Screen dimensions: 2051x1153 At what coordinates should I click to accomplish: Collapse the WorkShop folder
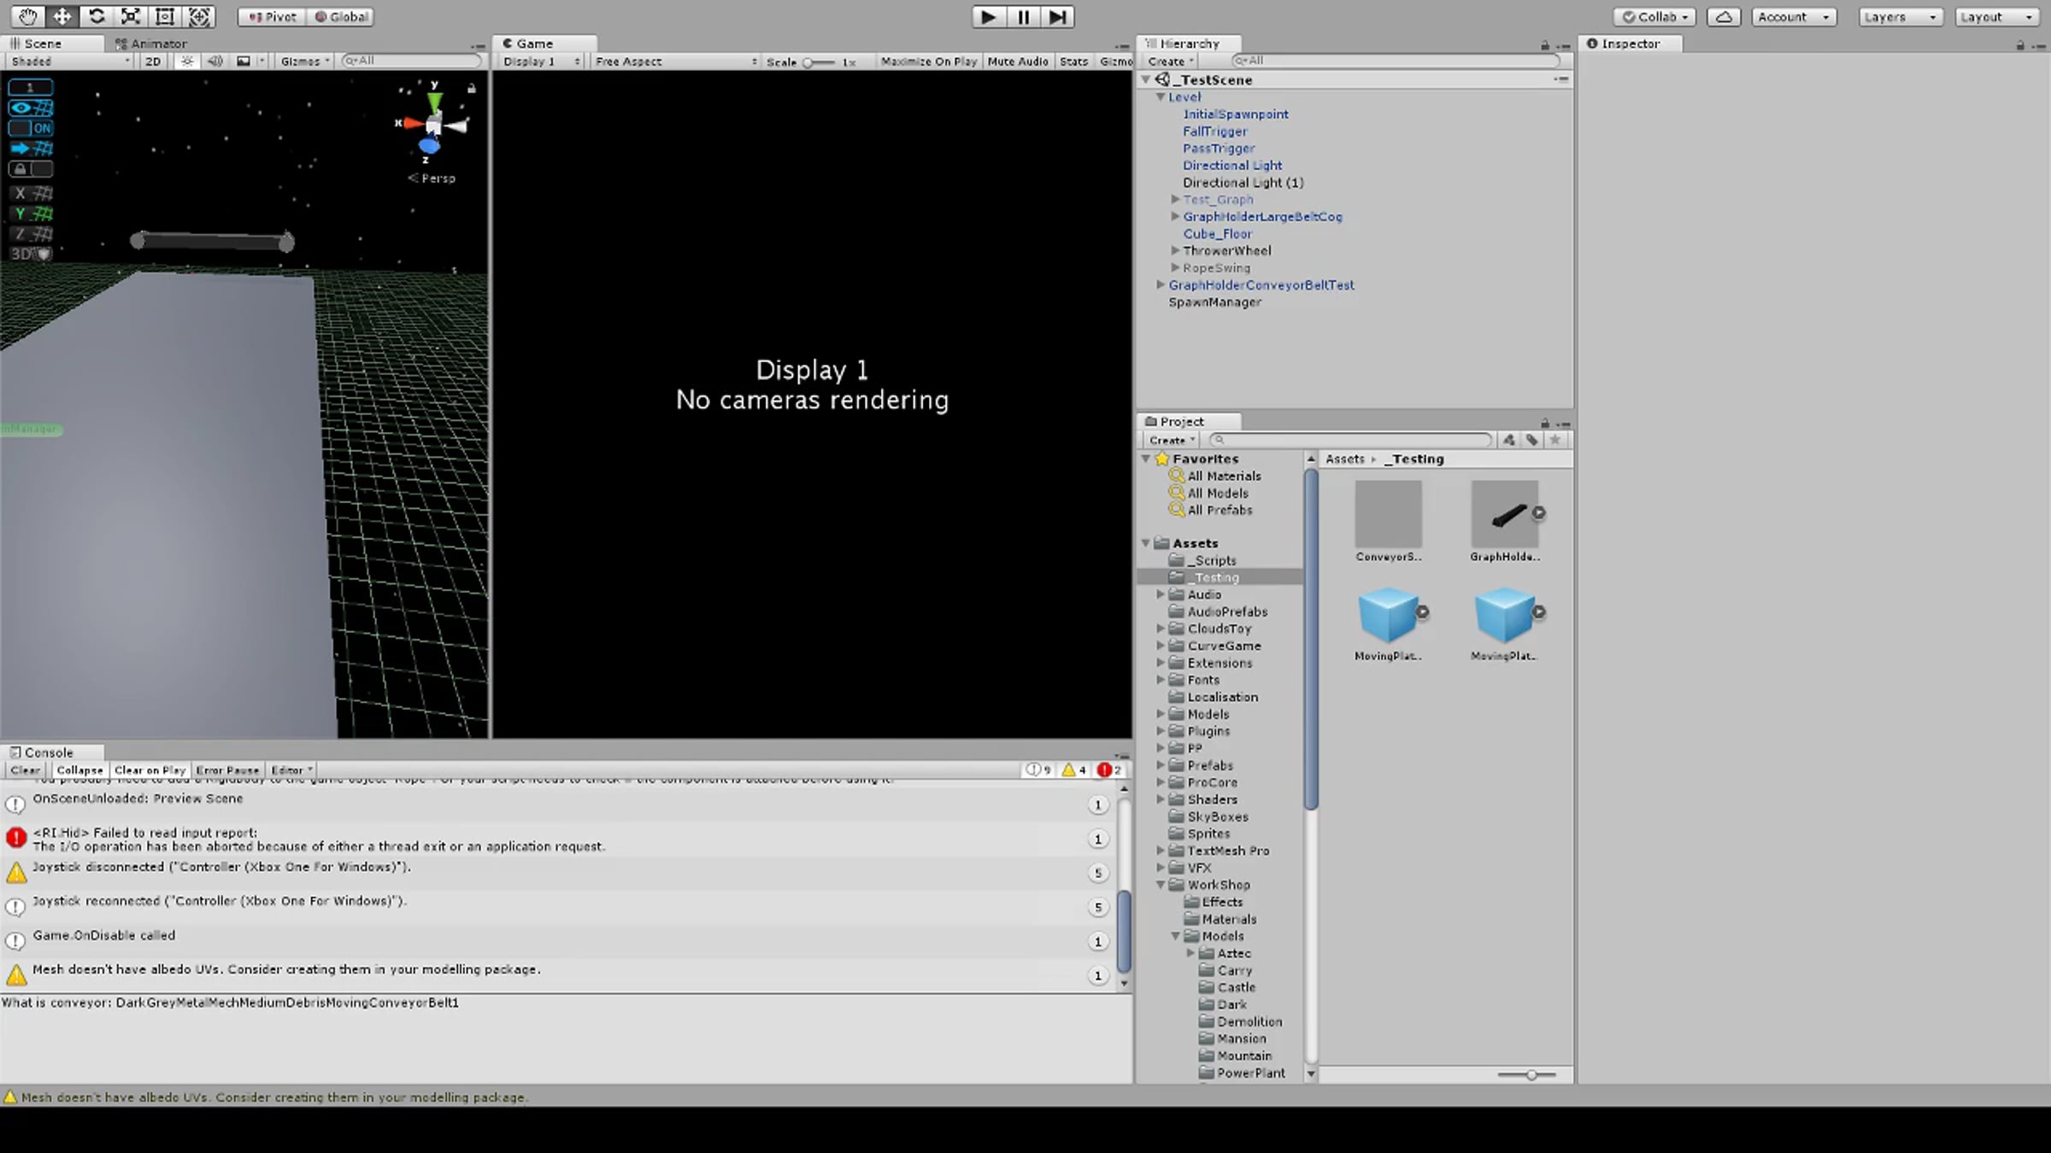pos(1161,885)
